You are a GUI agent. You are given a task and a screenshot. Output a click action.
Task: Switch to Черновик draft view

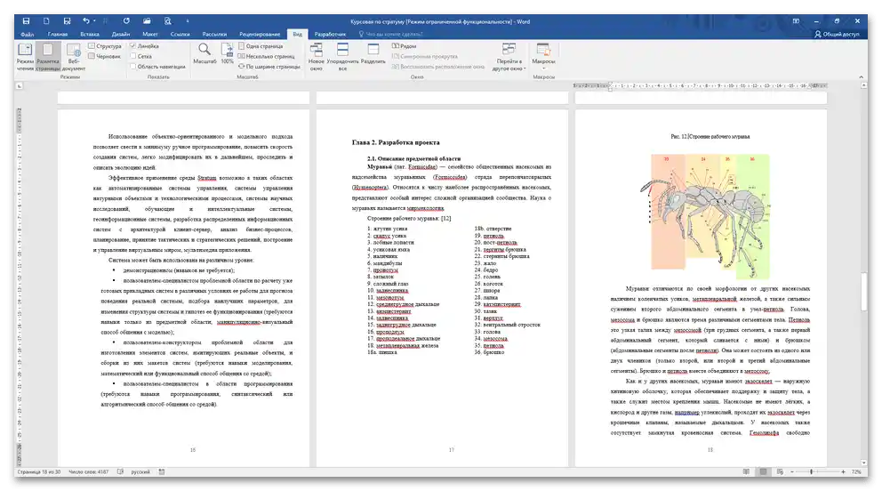[105, 56]
